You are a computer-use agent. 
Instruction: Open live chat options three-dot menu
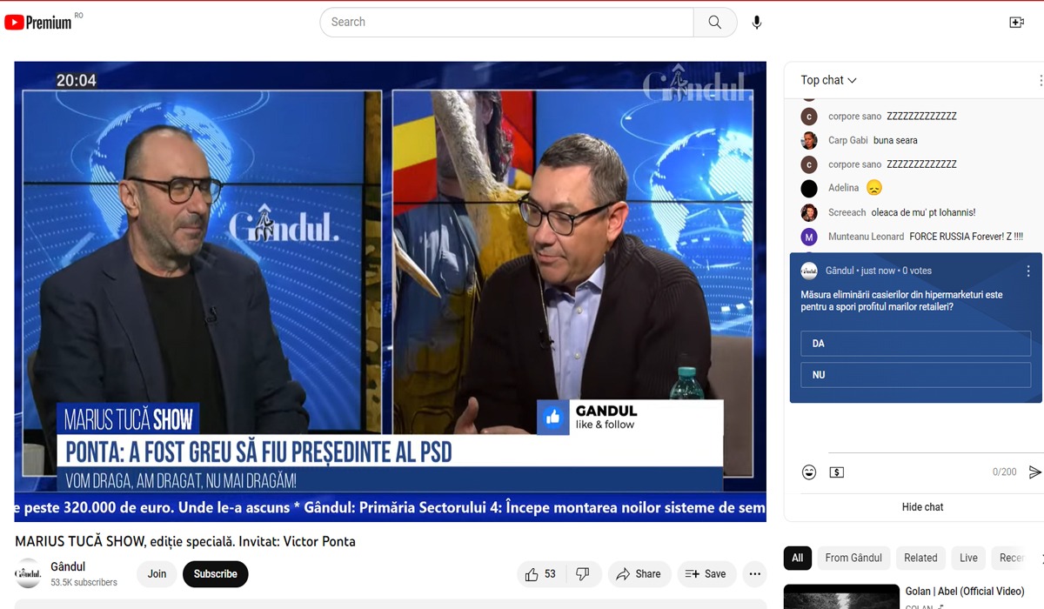click(1040, 80)
